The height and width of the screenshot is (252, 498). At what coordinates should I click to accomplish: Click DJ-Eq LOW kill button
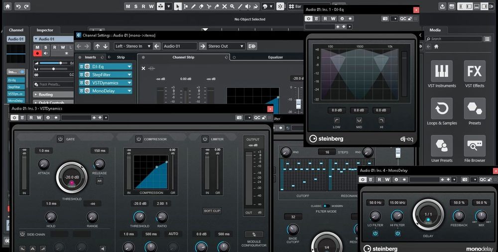point(336,121)
